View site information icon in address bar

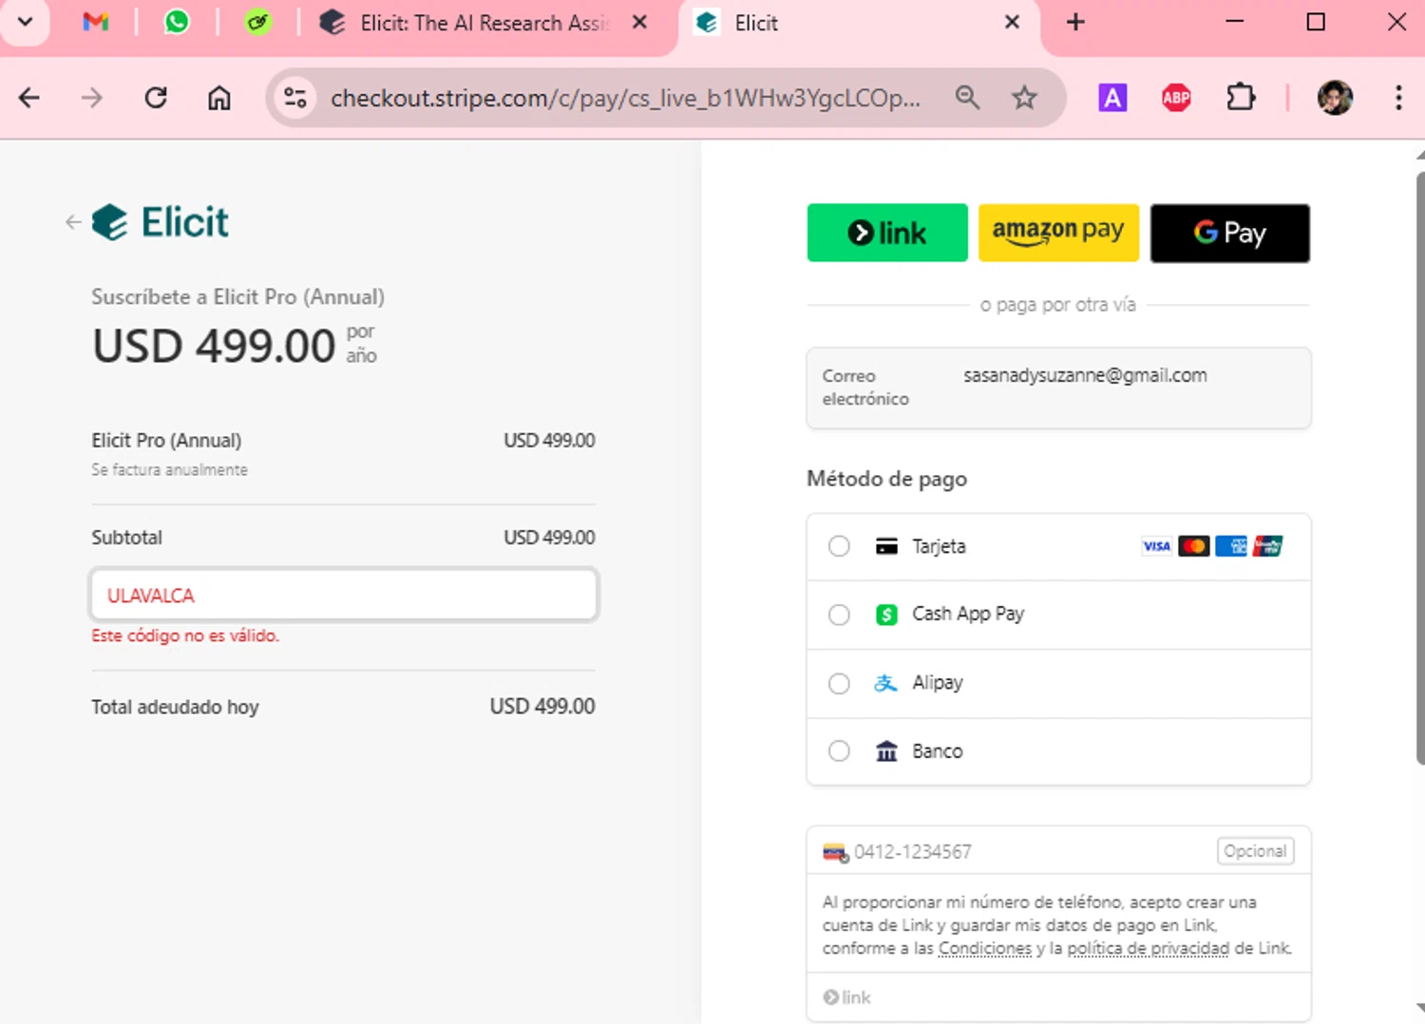click(295, 98)
